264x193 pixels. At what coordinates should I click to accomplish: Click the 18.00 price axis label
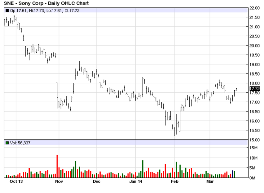(x=255, y=83)
